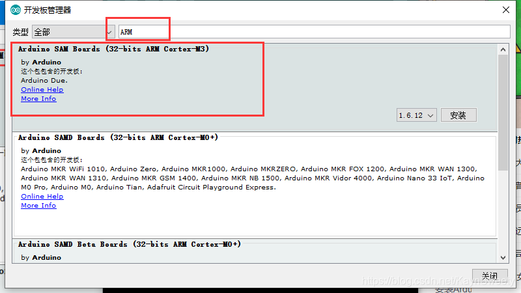Click 这个包包含的开发板 under SAM Boards
This screenshot has width=521, height=293.
pyautogui.click(x=51, y=72)
